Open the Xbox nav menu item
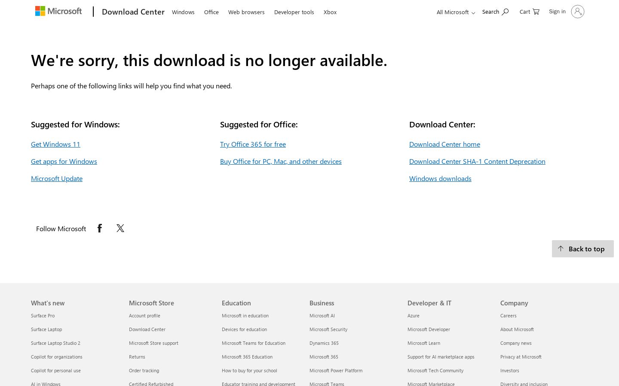 point(330,12)
